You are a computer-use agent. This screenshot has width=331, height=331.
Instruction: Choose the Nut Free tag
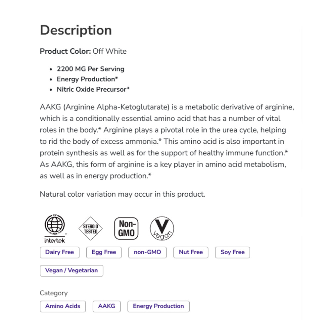click(191, 252)
